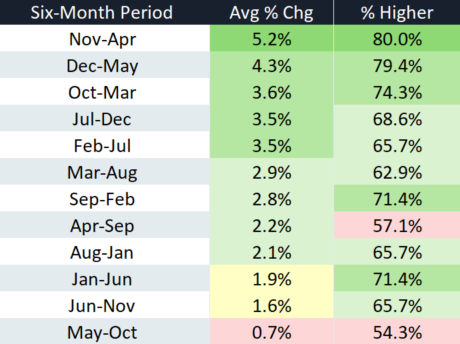
Task: Select the Feb-Jul 3.5% cell
Action: pyautogui.click(x=271, y=145)
